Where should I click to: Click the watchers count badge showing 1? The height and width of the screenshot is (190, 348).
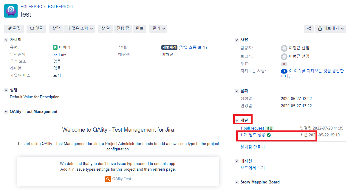click(x=284, y=71)
